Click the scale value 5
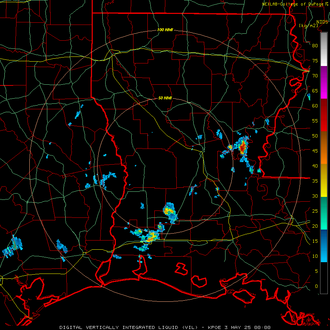This screenshot has height=330, width=330. point(316,271)
